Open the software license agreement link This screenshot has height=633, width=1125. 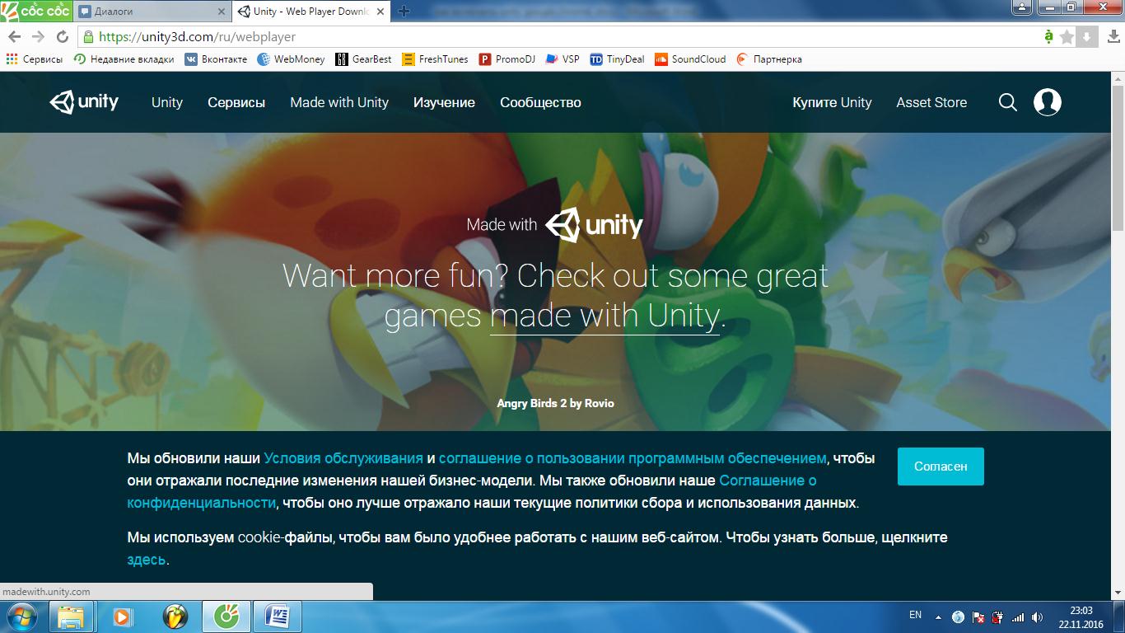pyautogui.click(x=633, y=458)
